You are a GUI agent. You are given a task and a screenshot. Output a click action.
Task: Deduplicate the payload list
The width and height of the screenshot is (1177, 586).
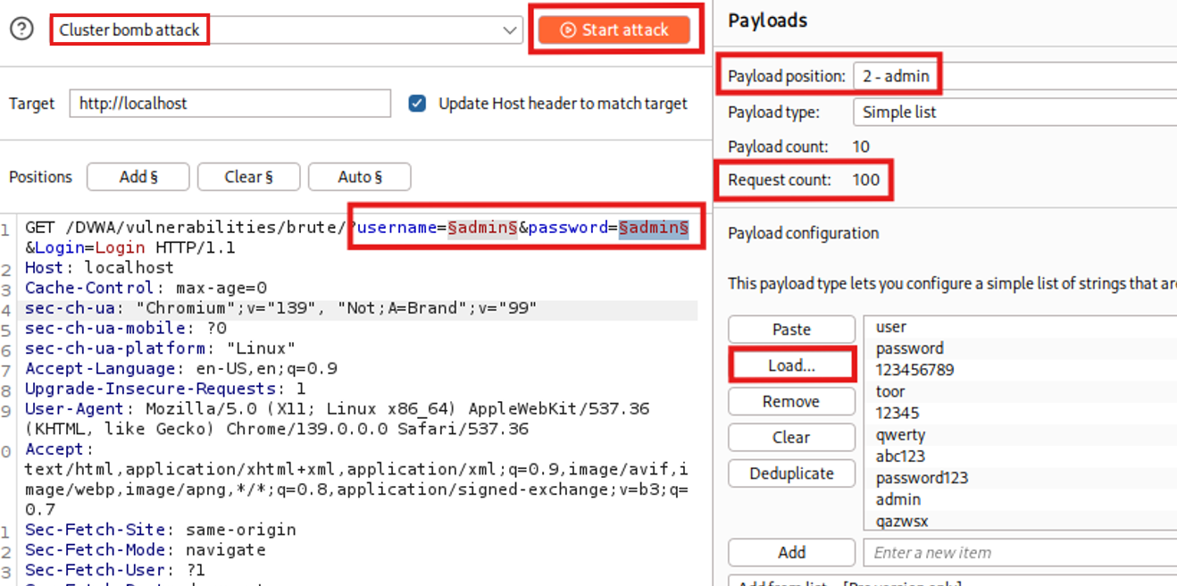(x=791, y=473)
